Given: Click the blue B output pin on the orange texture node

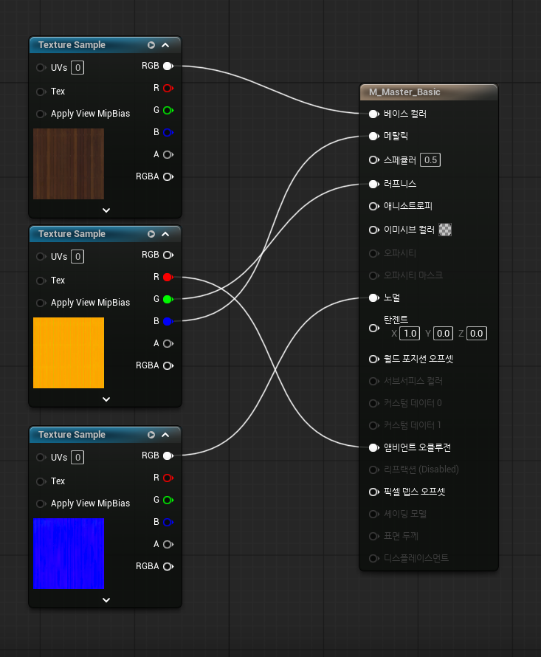Looking at the screenshot, I should coord(168,321).
